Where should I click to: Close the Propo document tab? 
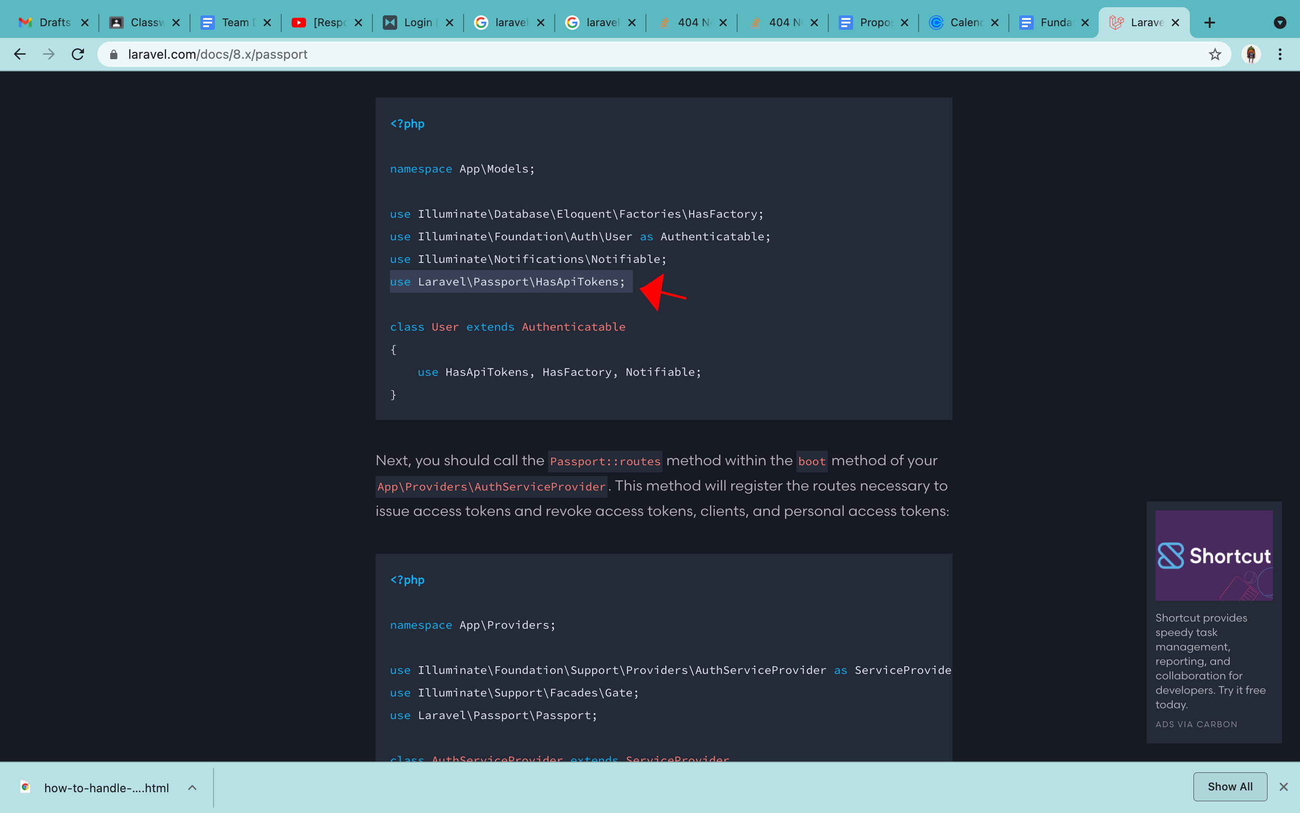[905, 23]
